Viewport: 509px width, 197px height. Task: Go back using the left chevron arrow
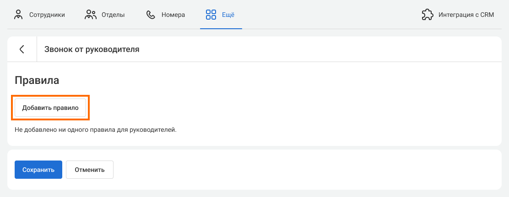tap(22, 49)
